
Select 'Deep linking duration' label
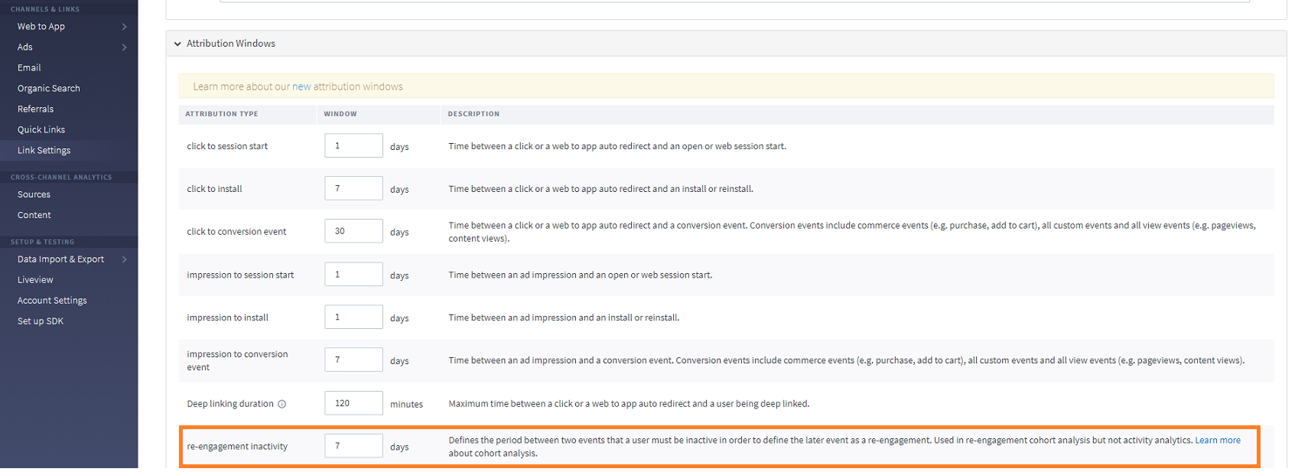click(x=229, y=404)
